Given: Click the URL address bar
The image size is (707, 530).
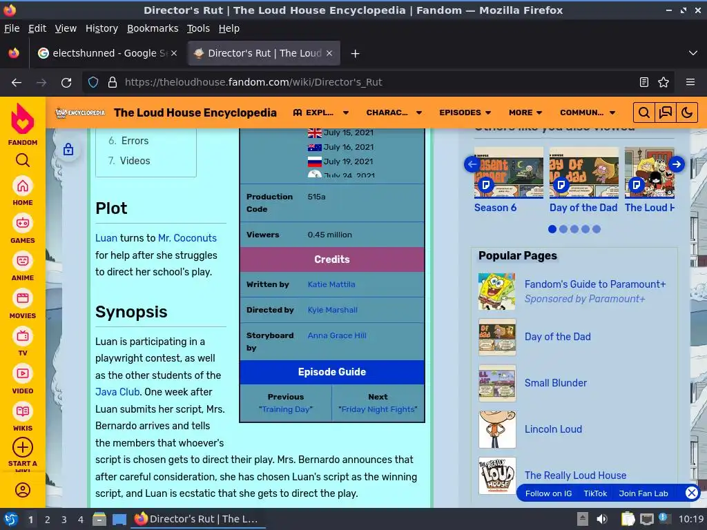Looking at the screenshot, I should (x=379, y=83).
